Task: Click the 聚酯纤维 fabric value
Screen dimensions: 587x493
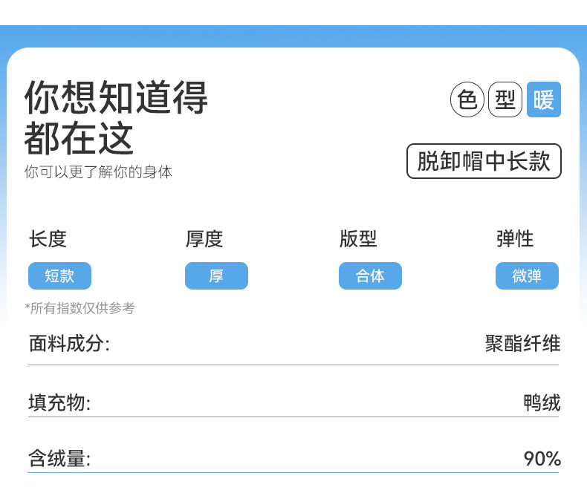Action: (x=522, y=344)
